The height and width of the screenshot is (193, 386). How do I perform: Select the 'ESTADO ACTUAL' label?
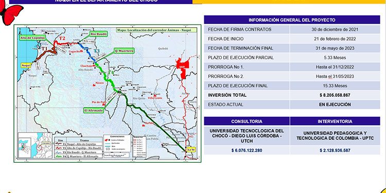[x=225, y=104]
